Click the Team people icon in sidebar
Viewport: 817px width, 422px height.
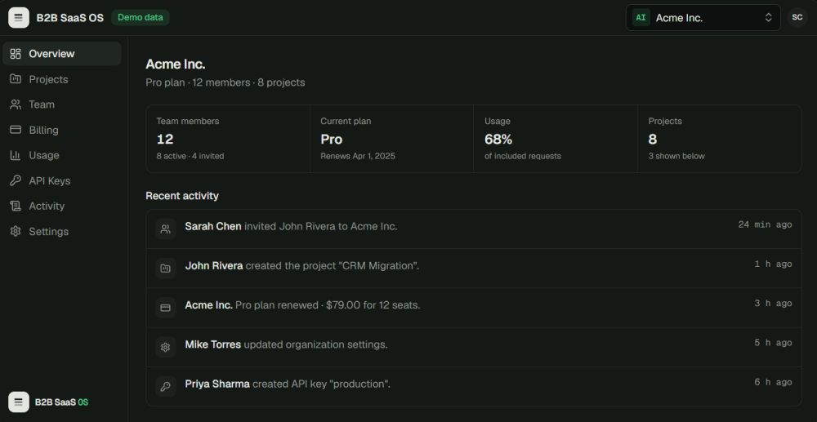16,104
